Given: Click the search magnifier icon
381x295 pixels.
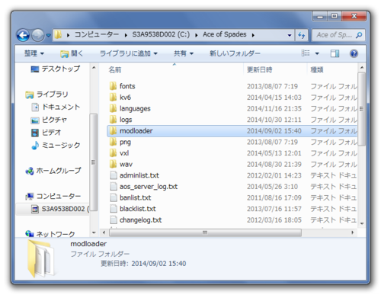Looking at the screenshot, I should tap(359, 35).
